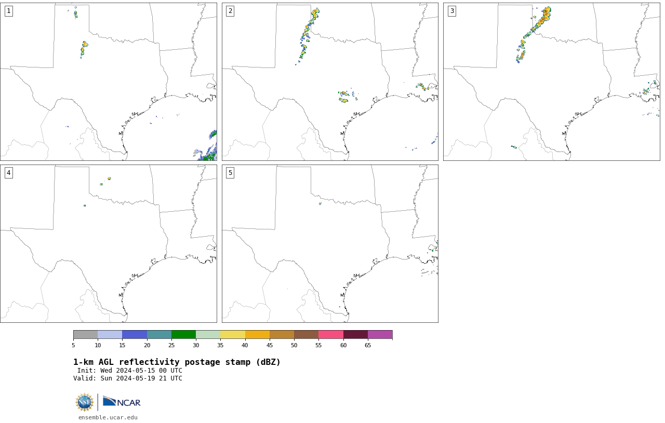Screen dimensions: 665x423
Task: Click the ensemble.ucar.edu text
Action: pos(108,417)
